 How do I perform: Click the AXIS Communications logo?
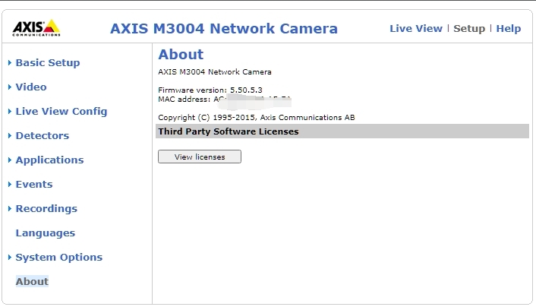point(36,28)
